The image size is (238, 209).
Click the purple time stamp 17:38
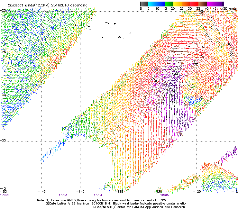coord(5,195)
